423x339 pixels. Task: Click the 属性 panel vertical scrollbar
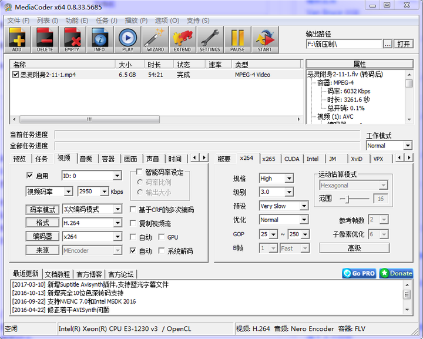coord(409,97)
